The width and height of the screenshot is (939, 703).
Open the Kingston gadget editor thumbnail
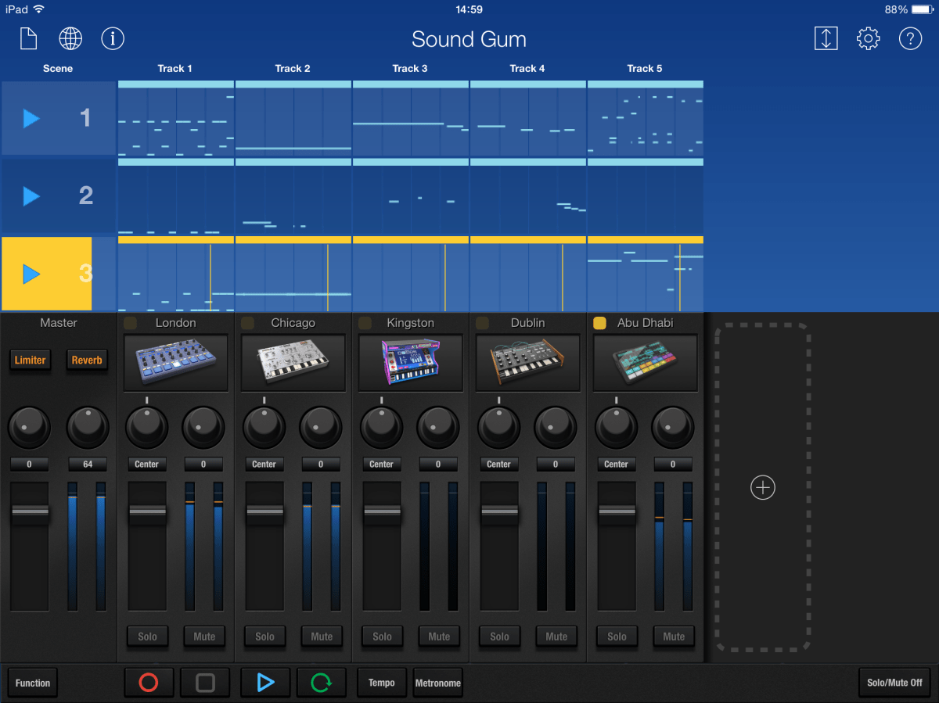point(410,363)
